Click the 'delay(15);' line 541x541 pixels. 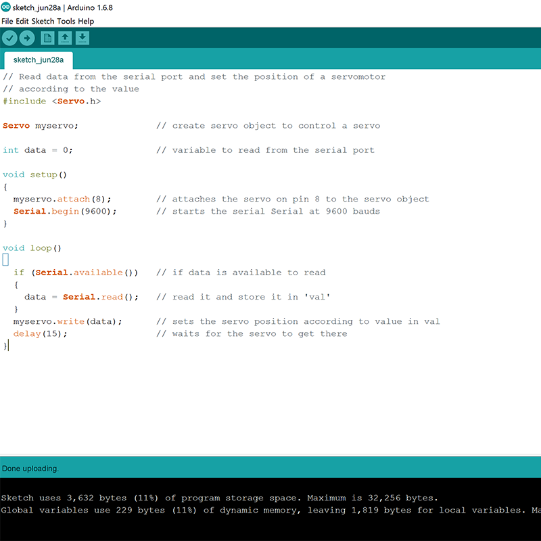click(40, 333)
